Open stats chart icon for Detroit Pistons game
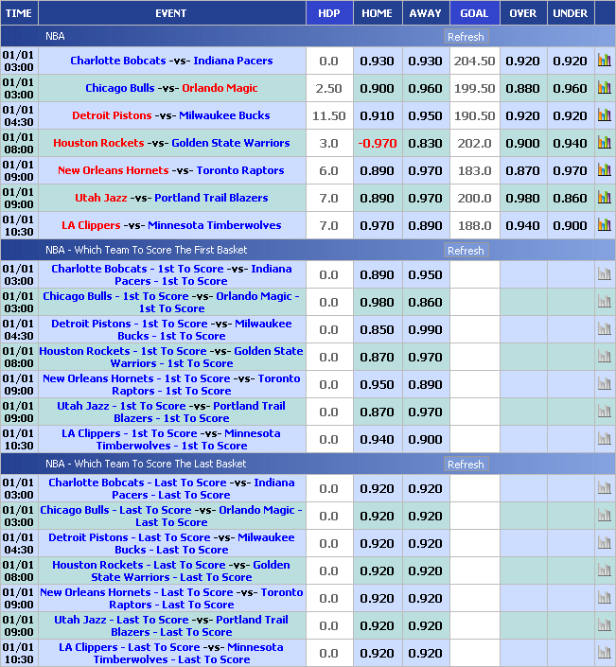 pos(604,115)
